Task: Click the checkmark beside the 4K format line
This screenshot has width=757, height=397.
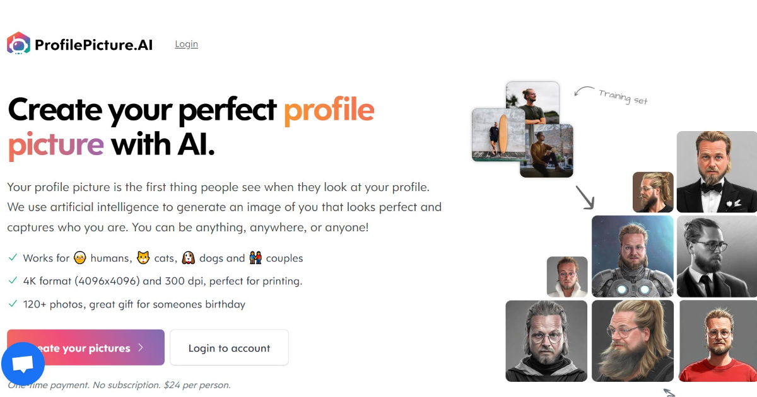Action: [x=11, y=280]
